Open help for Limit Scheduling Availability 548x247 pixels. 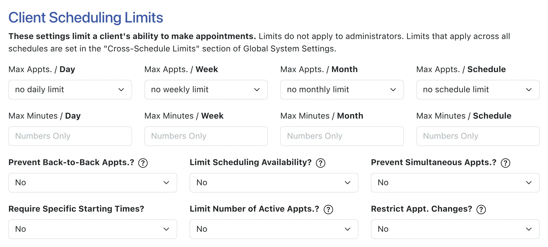(x=321, y=163)
